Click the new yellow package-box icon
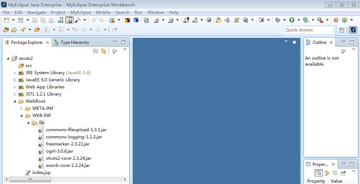The width and height of the screenshot is (360, 184). click(127, 20)
